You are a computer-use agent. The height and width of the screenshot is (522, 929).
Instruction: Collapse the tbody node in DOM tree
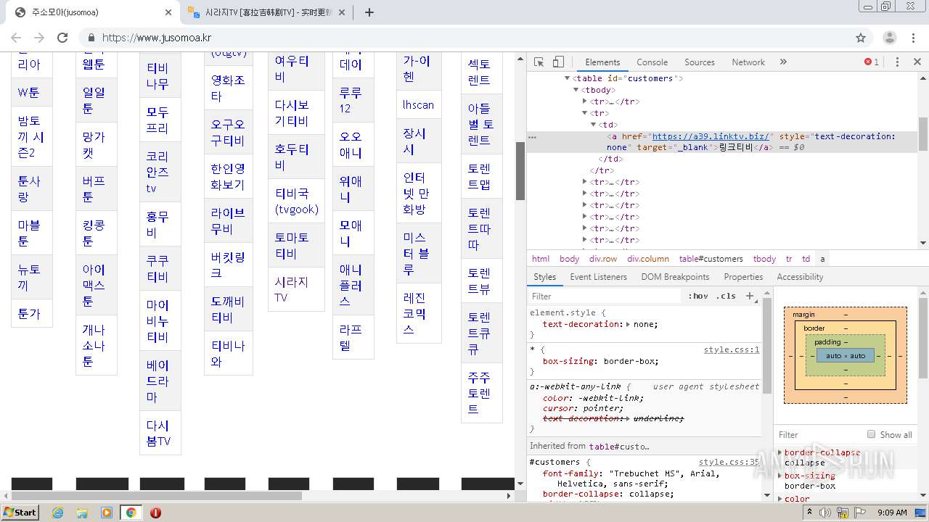coord(576,90)
